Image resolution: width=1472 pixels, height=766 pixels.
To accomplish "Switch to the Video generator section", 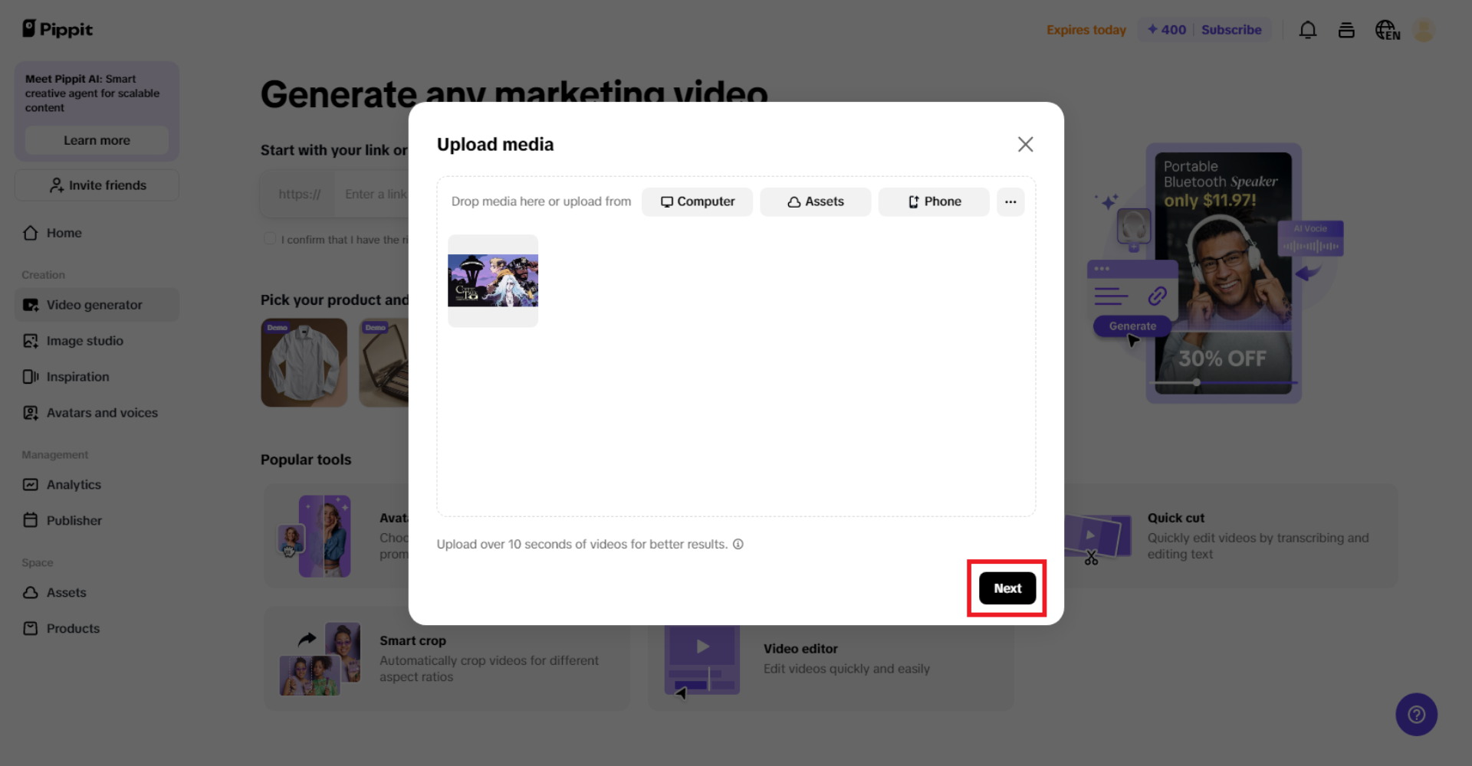I will pyautogui.click(x=94, y=304).
